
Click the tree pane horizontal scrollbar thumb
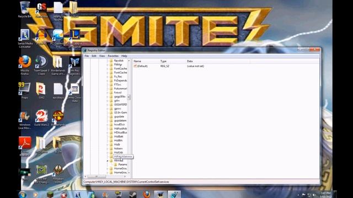[97, 177]
